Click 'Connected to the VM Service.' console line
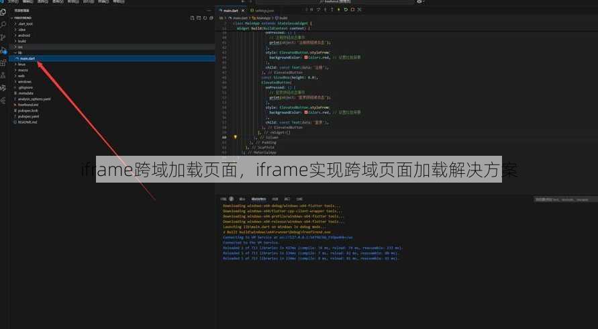Image resolution: width=598 pixels, height=329 pixels. [x=251, y=242]
